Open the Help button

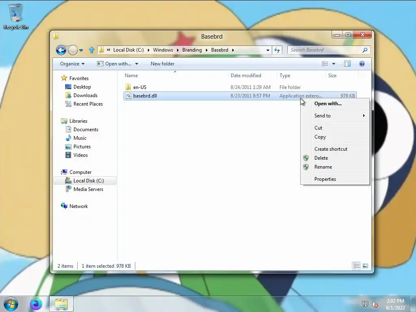[x=362, y=64]
